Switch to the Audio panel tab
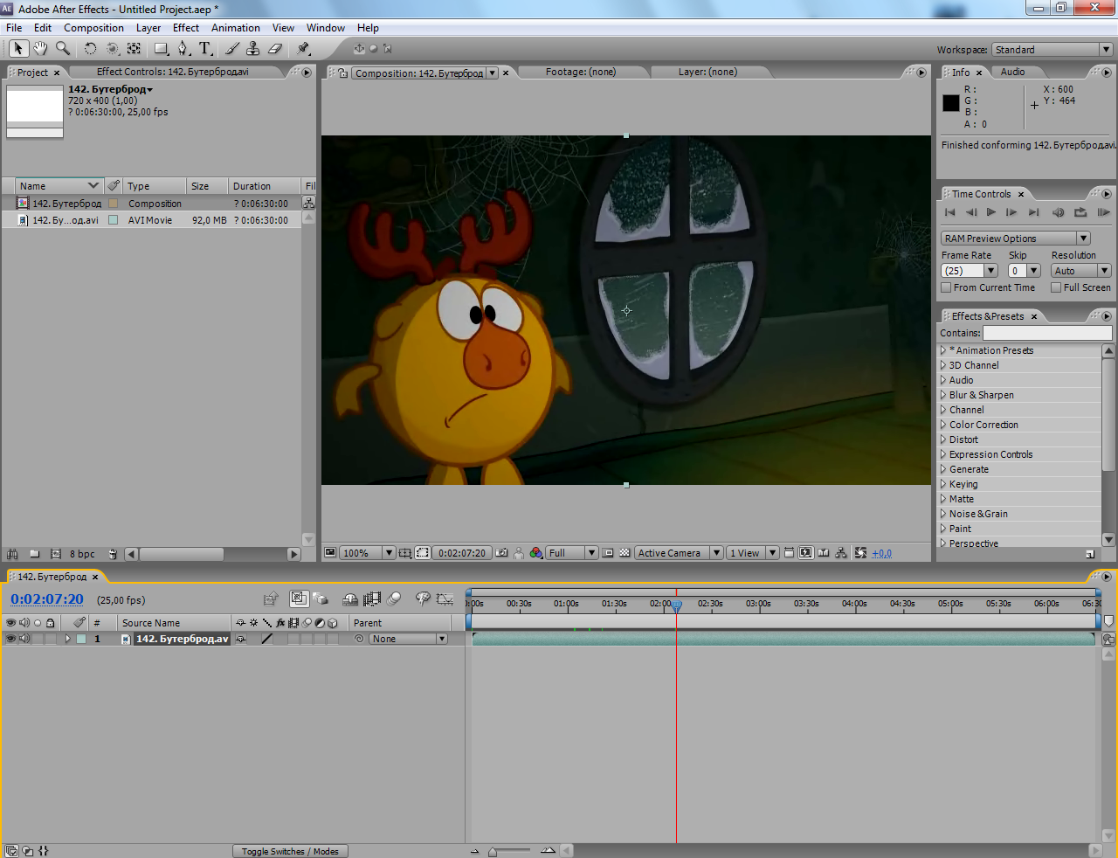Image resolution: width=1118 pixels, height=858 pixels. pos(1012,72)
